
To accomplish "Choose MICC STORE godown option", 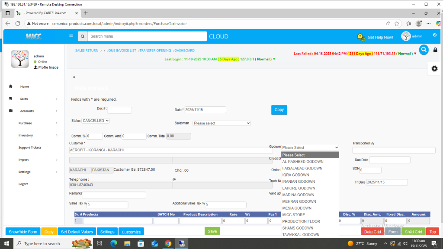I will 293,215.
